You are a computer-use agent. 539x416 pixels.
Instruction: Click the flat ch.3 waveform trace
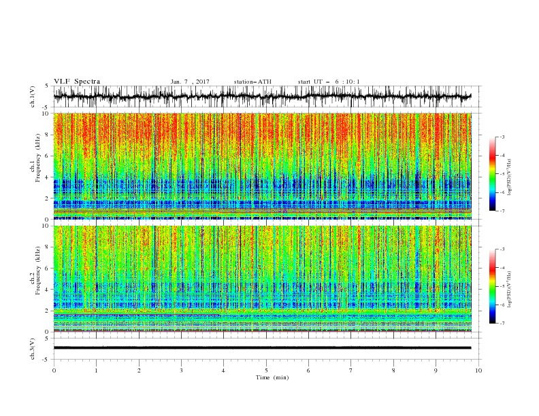tap(262, 348)
